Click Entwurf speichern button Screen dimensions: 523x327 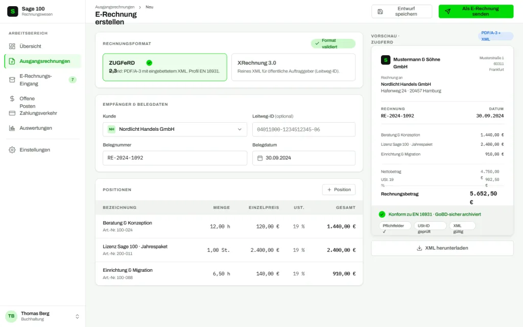401,12
